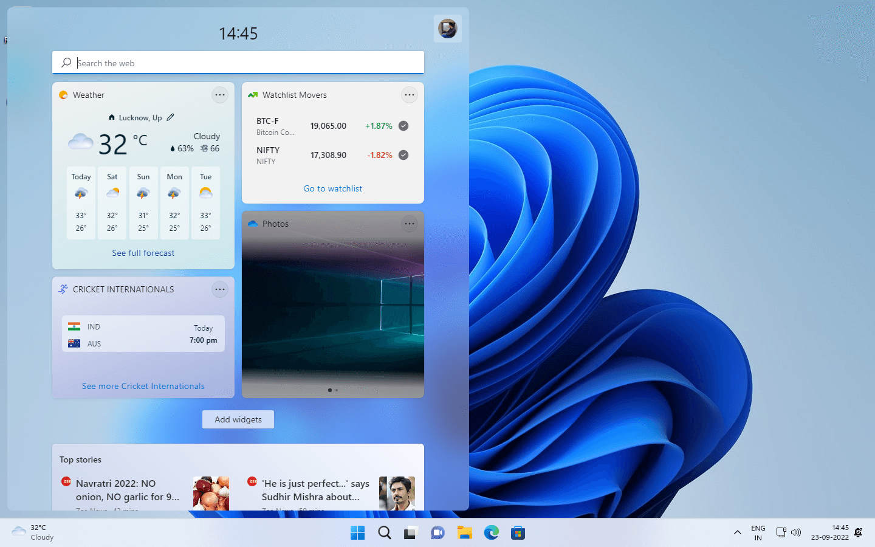Click the Cricket widget sports icon
This screenshot has width=875, height=547.
coord(63,289)
